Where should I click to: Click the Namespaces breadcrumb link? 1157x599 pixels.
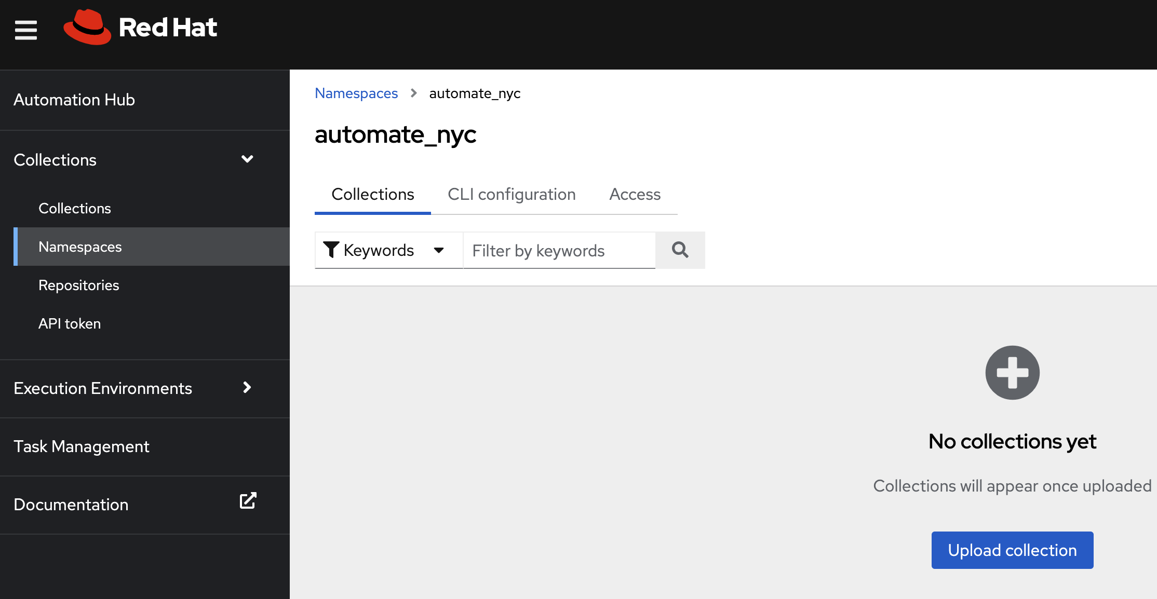tap(356, 93)
